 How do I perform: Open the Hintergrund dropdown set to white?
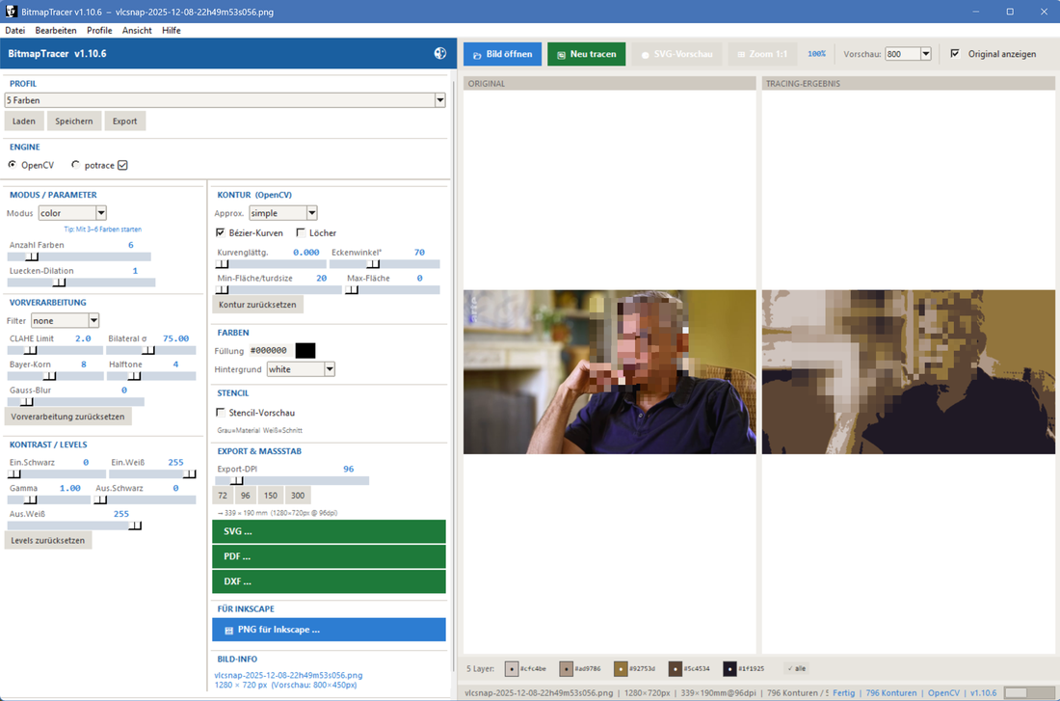pos(301,369)
